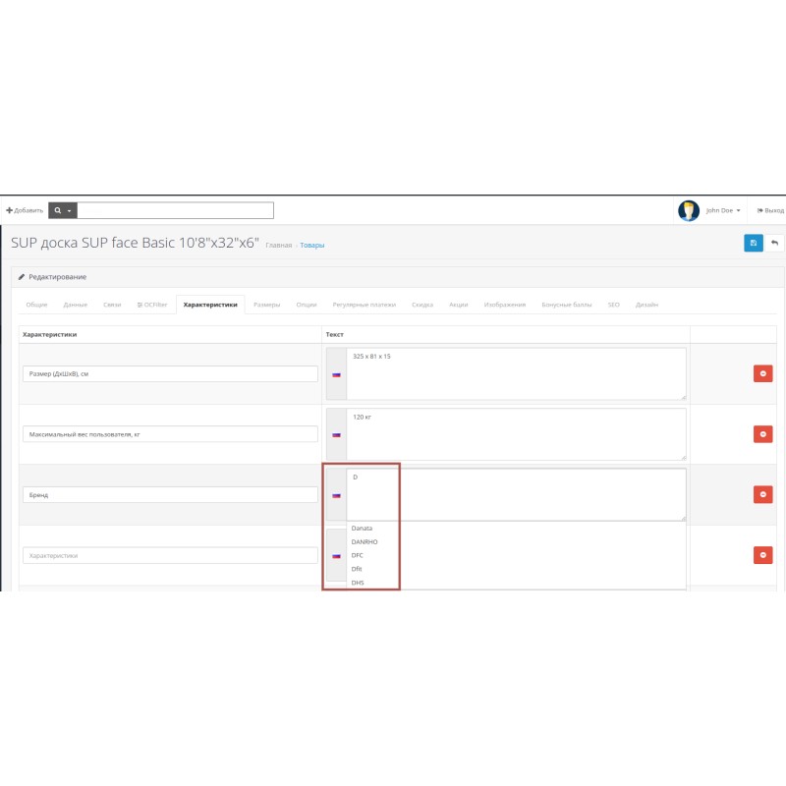
Task: Switch to the Размеры tab
Action: tap(266, 305)
